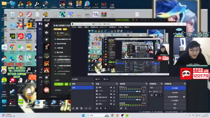Open the 工具(T) menu in OBS
210x118 pixels.
click(x=120, y=27)
